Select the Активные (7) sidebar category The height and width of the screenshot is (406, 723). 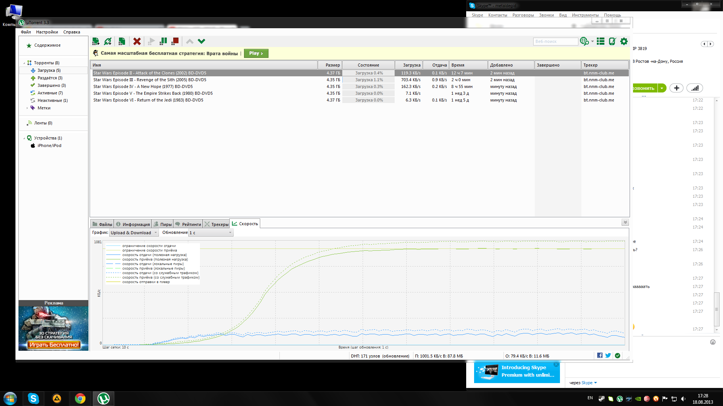50,93
